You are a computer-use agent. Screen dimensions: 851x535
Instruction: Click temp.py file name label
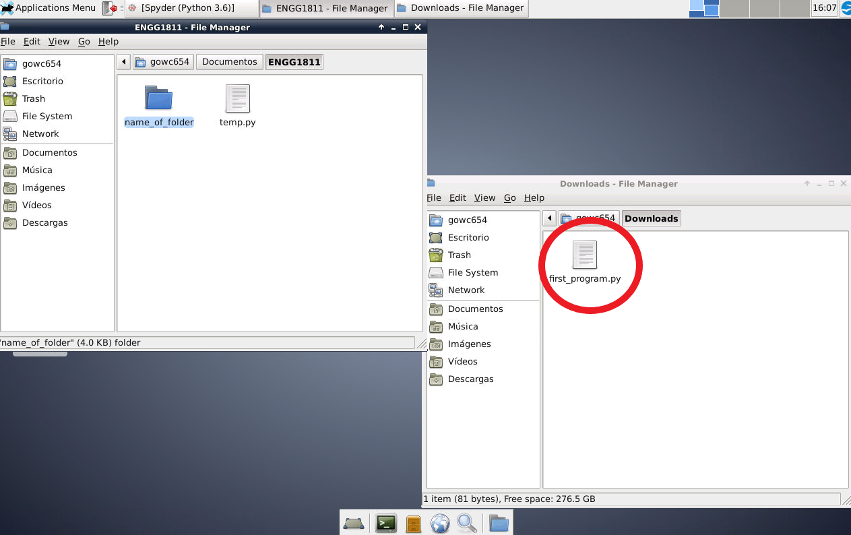(238, 123)
